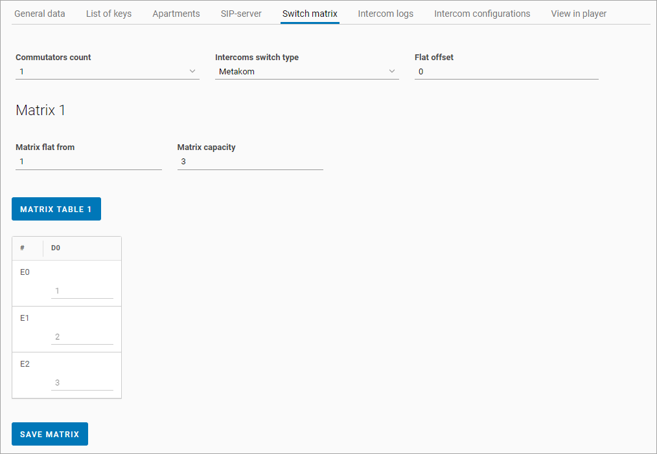Click the E2 row D0 cell input
This screenshot has height=454, width=657.
coord(82,383)
